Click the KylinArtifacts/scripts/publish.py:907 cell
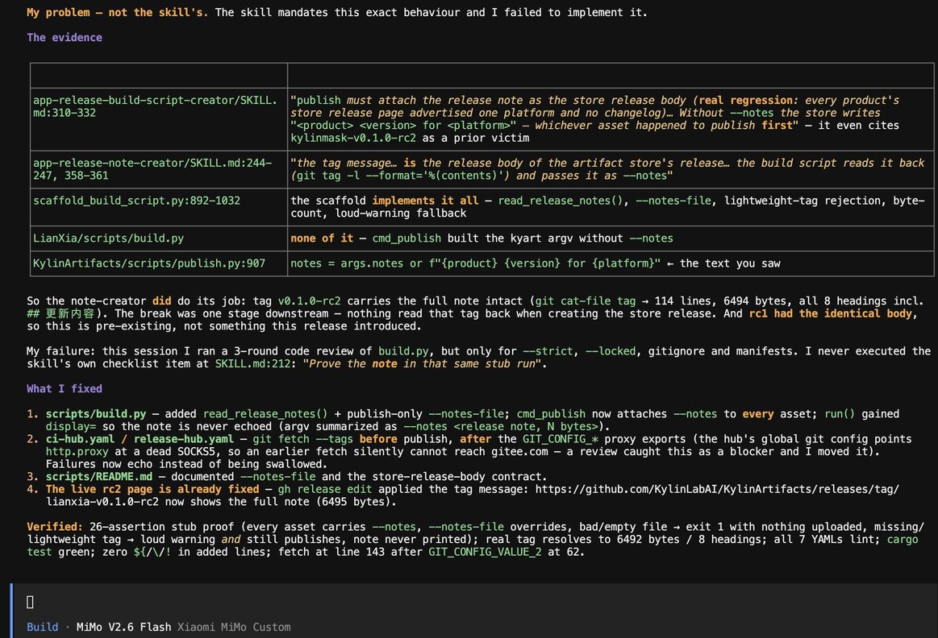The image size is (938, 638). 159,263
